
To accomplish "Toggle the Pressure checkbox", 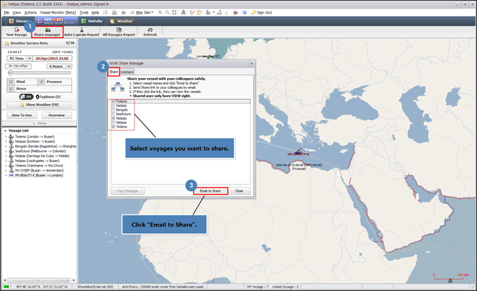I will [41, 82].
